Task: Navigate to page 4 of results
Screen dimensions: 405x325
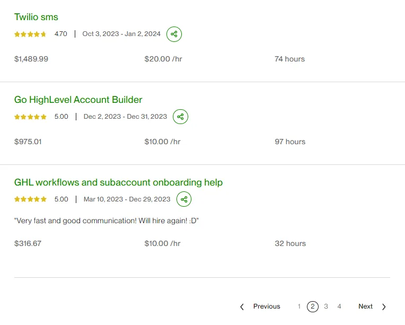Action: click(339, 306)
